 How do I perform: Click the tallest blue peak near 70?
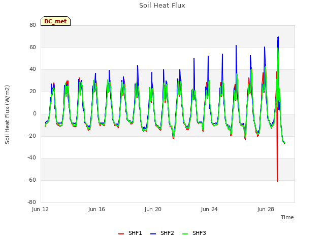pyautogui.click(x=278, y=37)
